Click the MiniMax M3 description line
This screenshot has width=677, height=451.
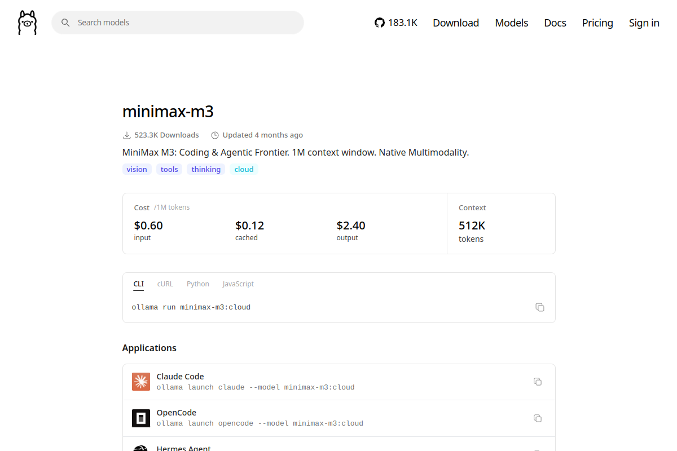point(296,152)
